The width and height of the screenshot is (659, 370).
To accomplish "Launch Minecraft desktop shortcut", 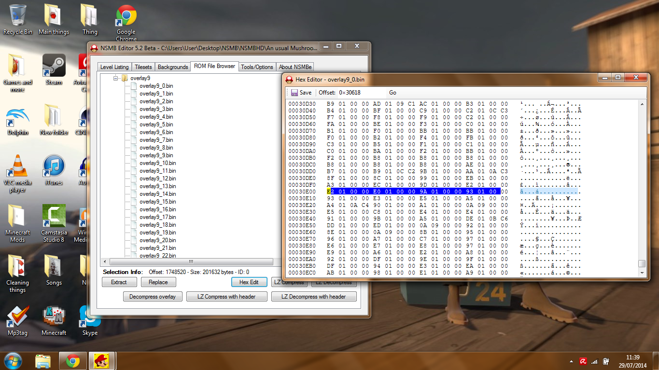I will point(54,320).
